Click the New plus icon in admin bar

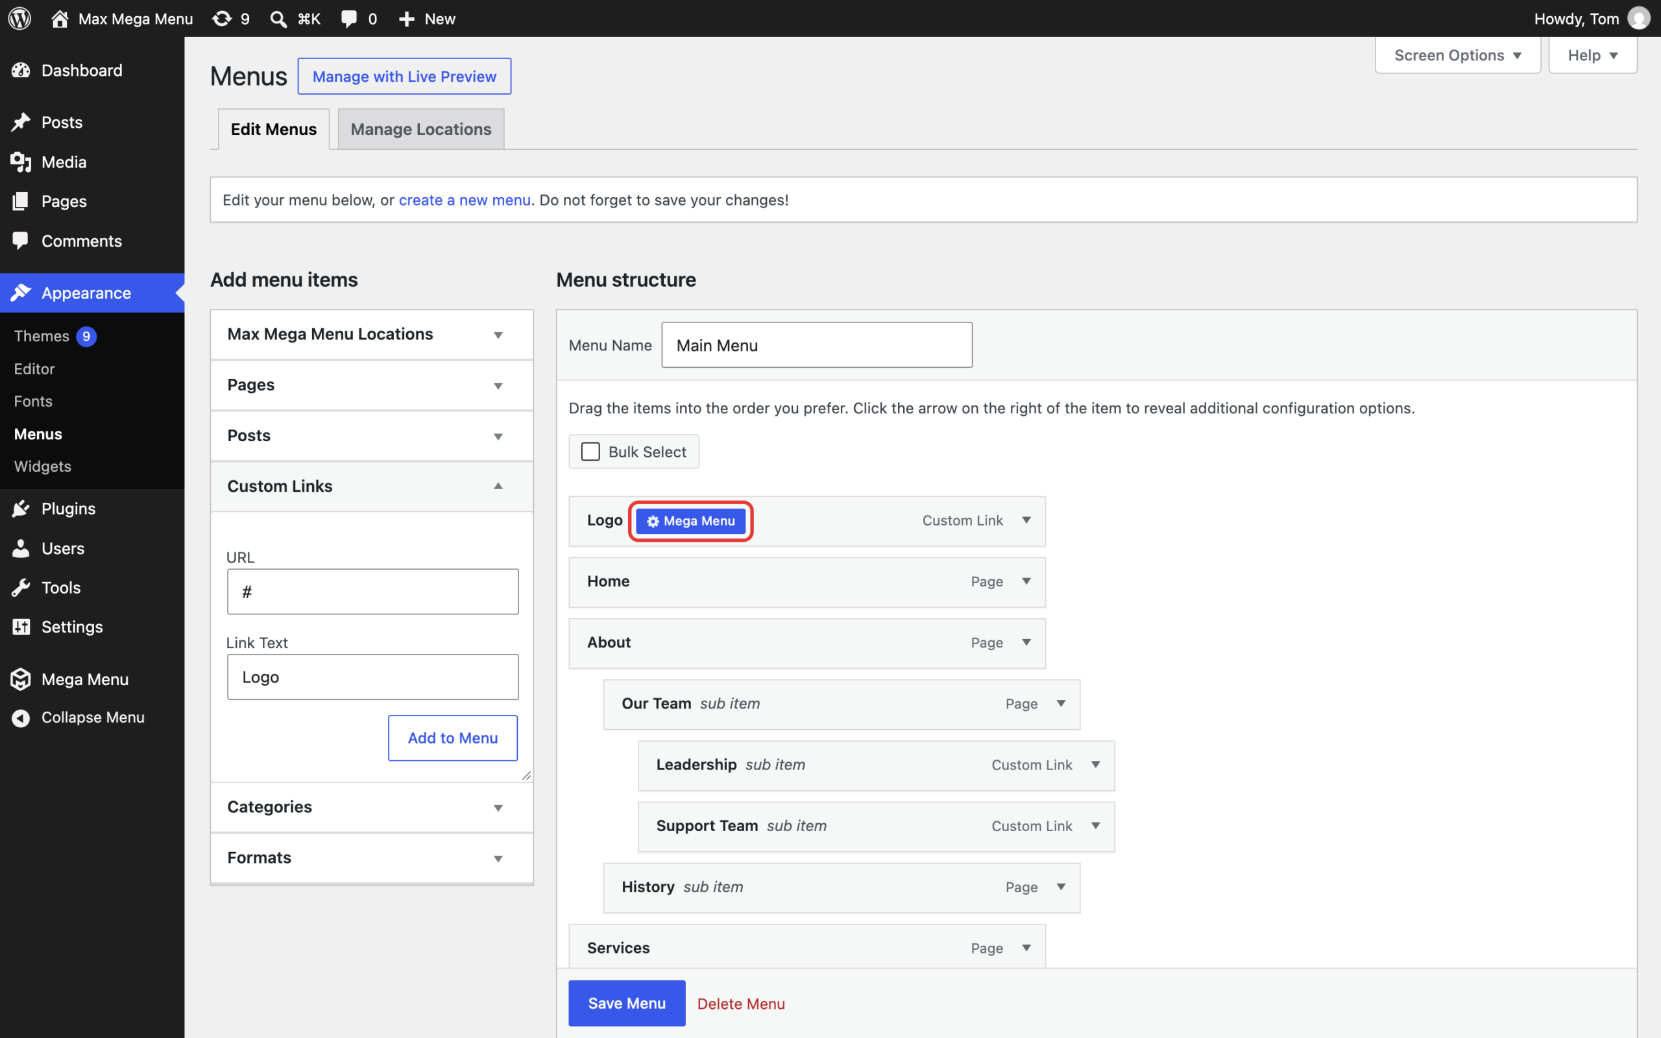[407, 19]
